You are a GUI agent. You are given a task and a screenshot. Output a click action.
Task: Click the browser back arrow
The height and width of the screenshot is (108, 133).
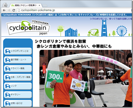tap(4, 10)
